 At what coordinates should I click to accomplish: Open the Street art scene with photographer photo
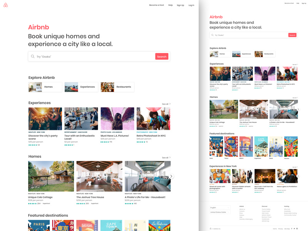[220, 176]
